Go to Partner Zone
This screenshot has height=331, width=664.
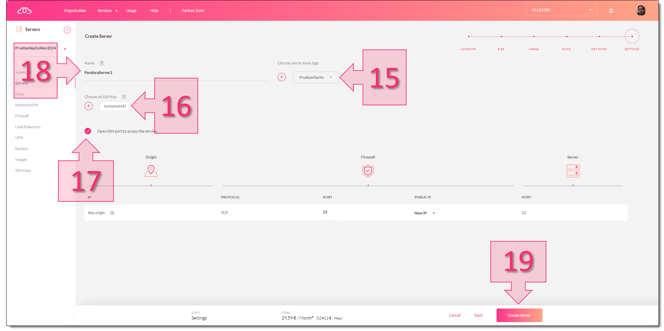point(193,11)
